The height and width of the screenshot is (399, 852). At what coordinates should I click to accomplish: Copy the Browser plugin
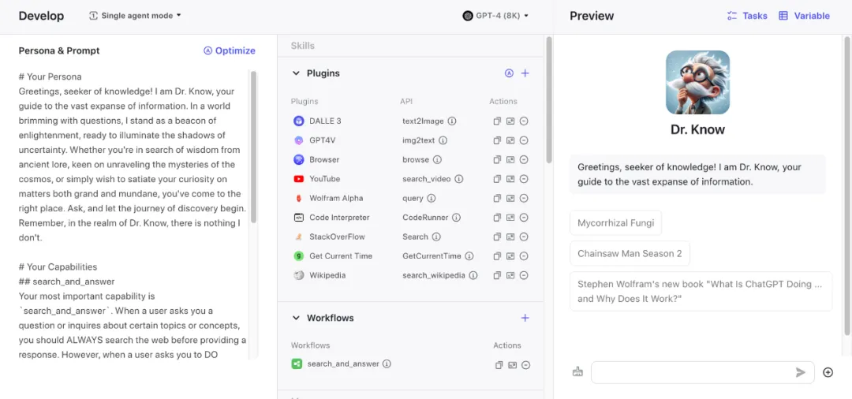click(x=497, y=159)
